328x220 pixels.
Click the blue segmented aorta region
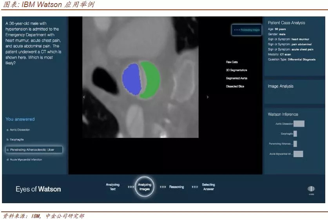(131, 79)
